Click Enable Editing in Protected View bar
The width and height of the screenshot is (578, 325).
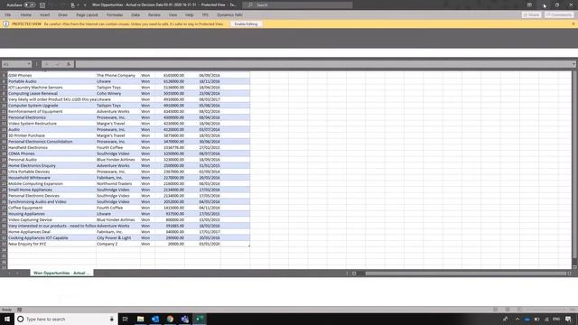[246, 24]
